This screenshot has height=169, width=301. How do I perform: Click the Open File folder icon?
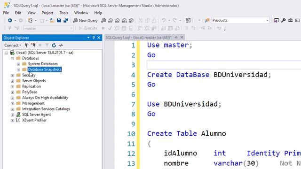[x=52, y=20]
